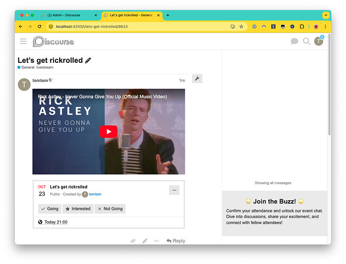Open a new browser tab
Image resolution: width=346 pixels, height=264 pixels.
coord(168,15)
